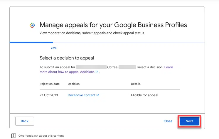This screenshot has height=139, width=219.
Task: Select "Give feedback about this content"
Action: tap(41, 136)
